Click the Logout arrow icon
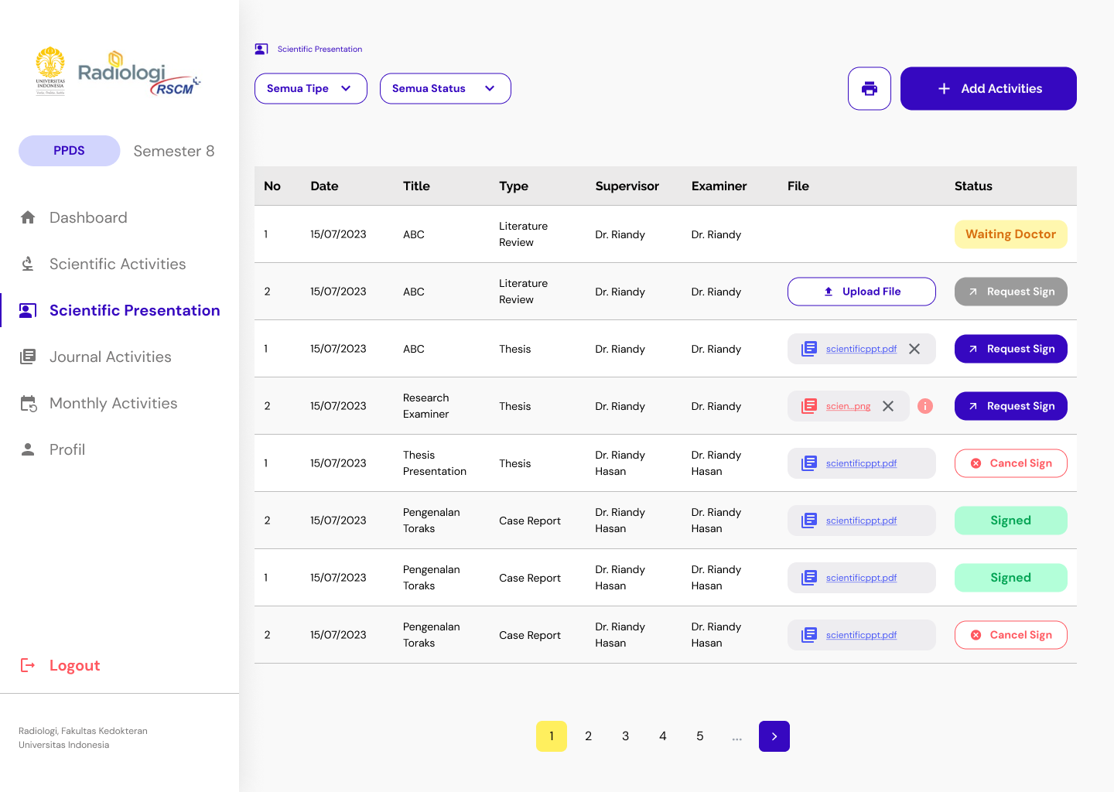The image size is (1114, 792). click(28, 665)
